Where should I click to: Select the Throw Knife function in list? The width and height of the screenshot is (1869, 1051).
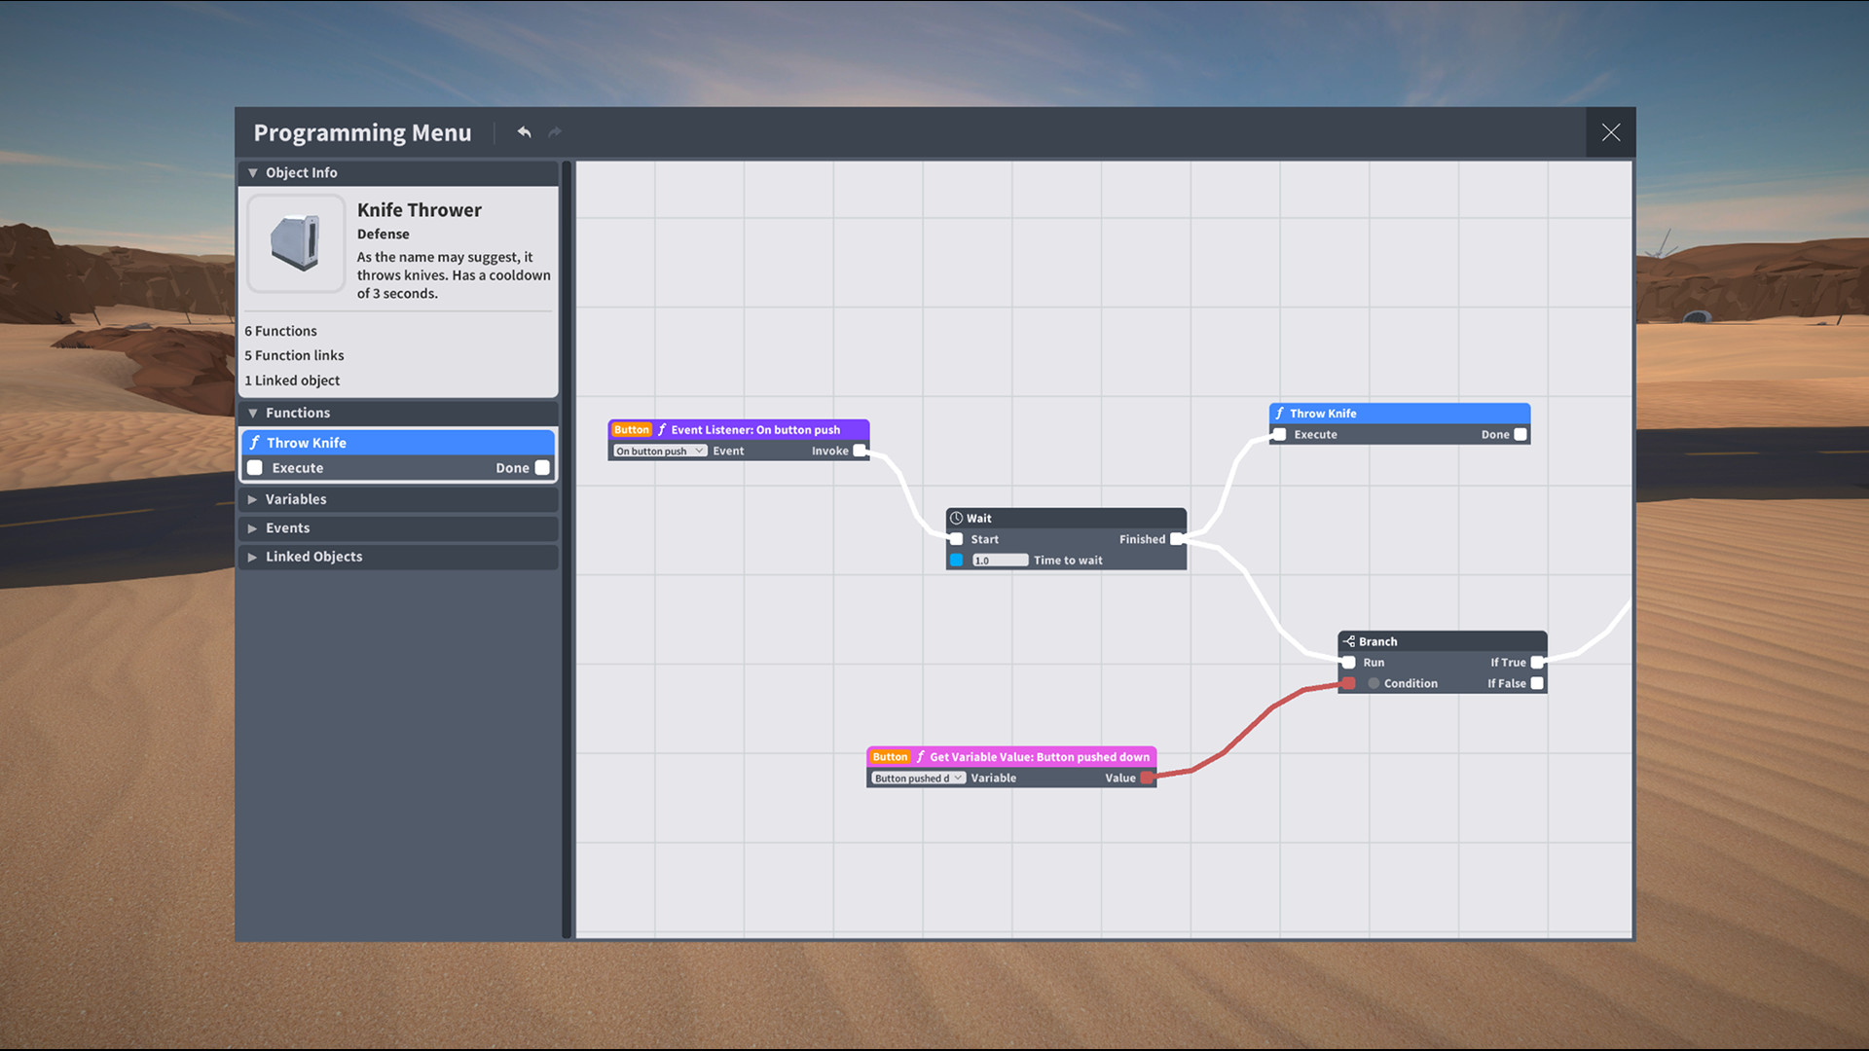(398, 443)
